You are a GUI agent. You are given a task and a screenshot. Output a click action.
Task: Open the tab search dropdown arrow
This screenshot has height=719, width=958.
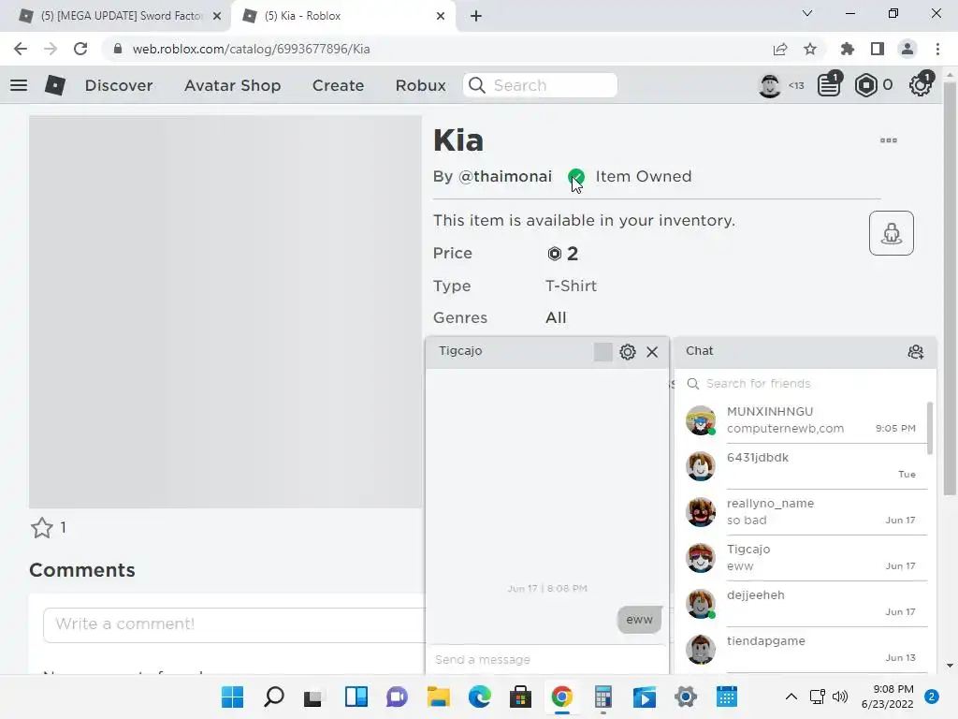[807, 13]
